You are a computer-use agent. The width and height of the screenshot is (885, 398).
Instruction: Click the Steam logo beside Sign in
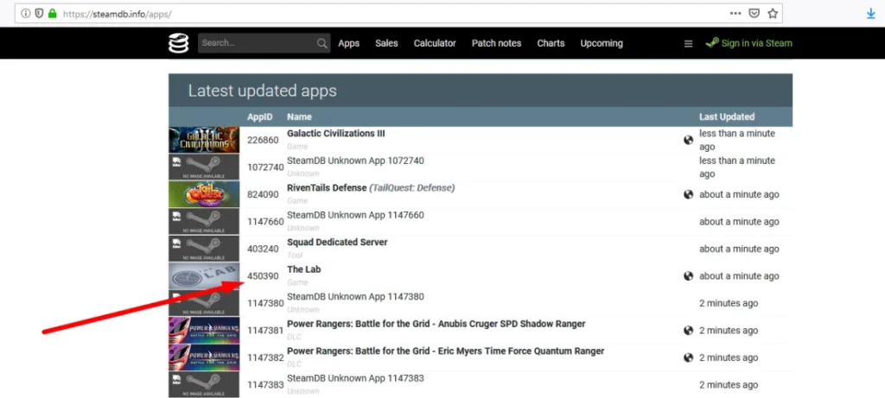tap(712, 43)
